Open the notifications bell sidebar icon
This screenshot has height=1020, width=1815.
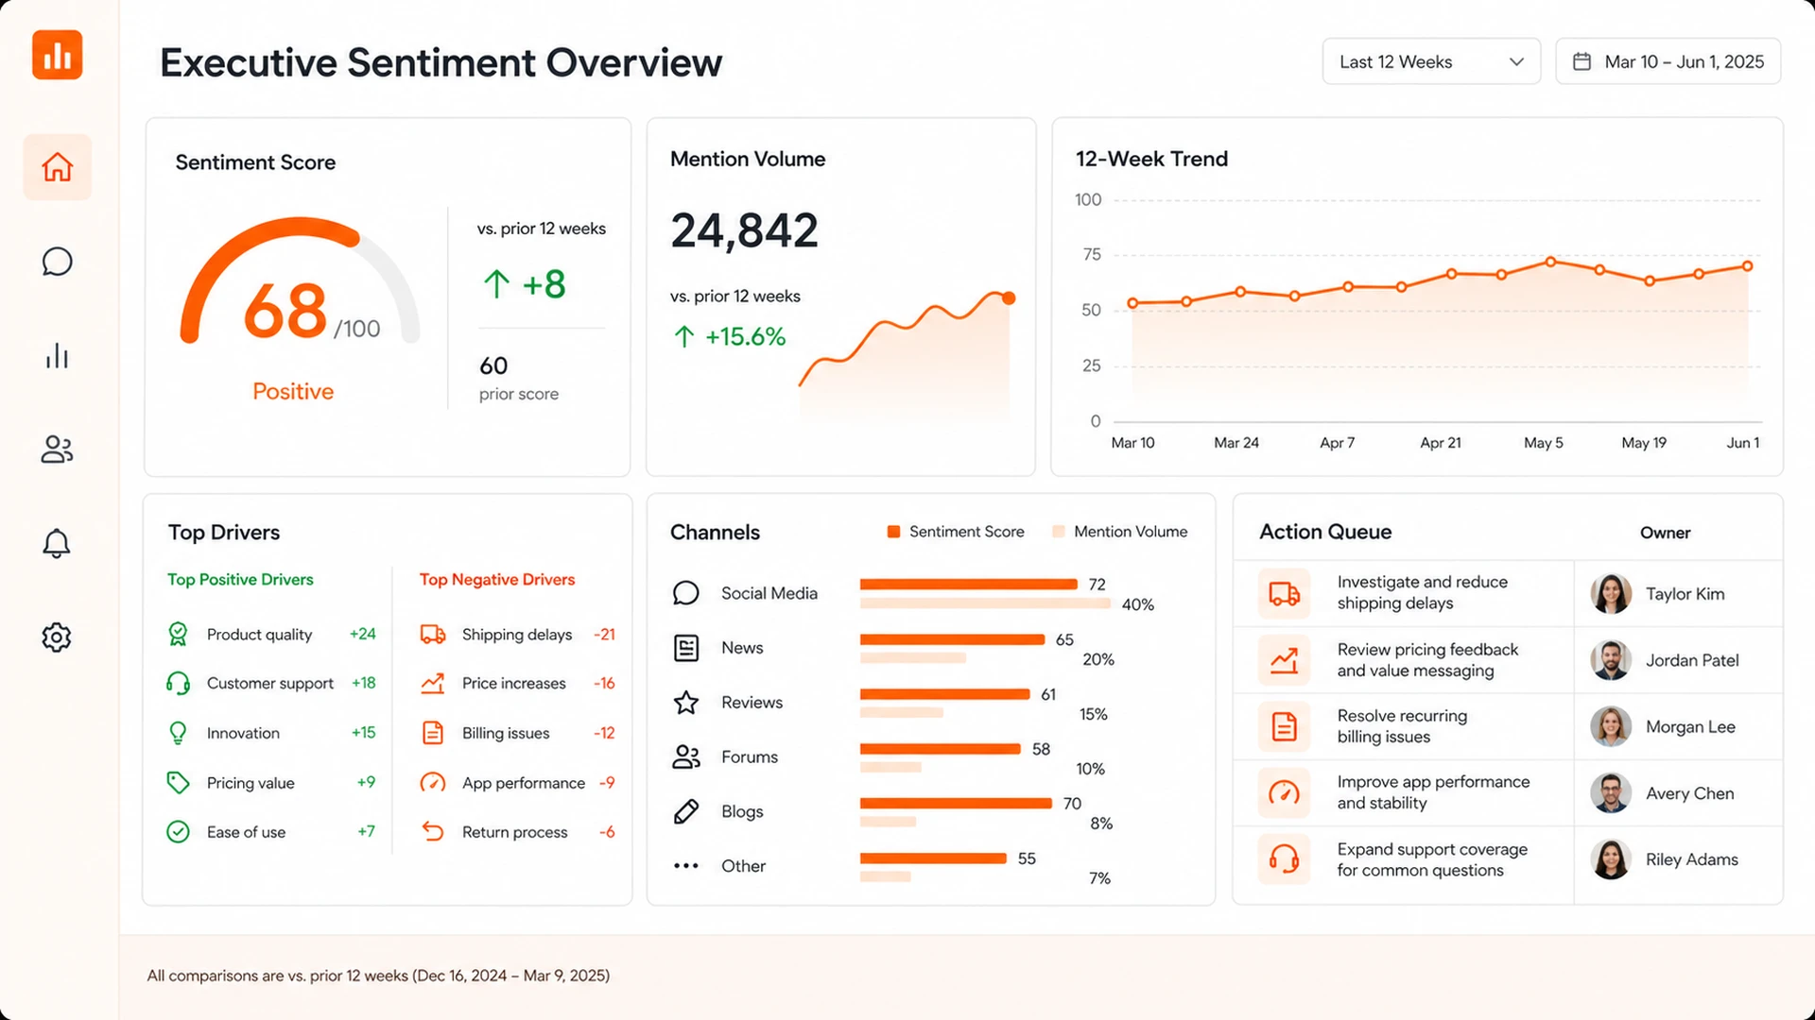(x=57, y=543)
